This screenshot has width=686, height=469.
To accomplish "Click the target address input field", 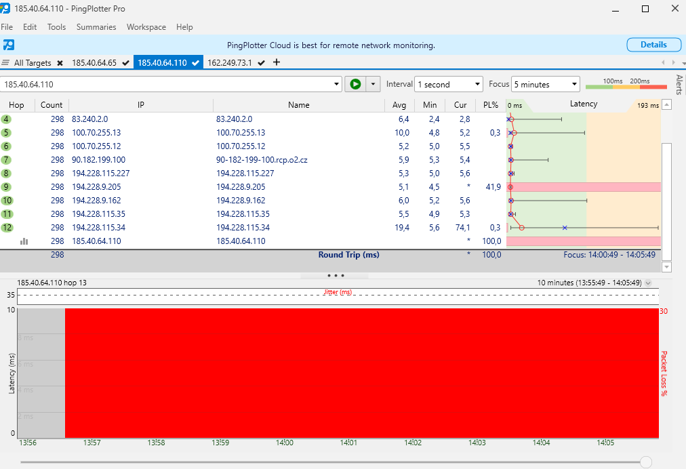I will 169,85.
